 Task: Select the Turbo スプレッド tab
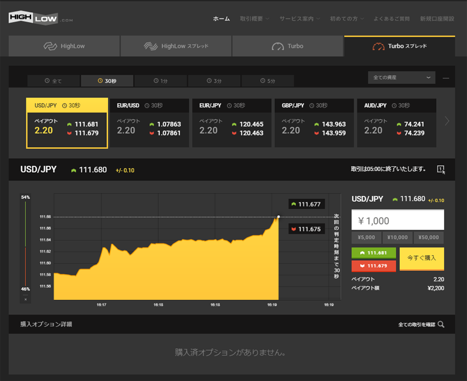400,46
